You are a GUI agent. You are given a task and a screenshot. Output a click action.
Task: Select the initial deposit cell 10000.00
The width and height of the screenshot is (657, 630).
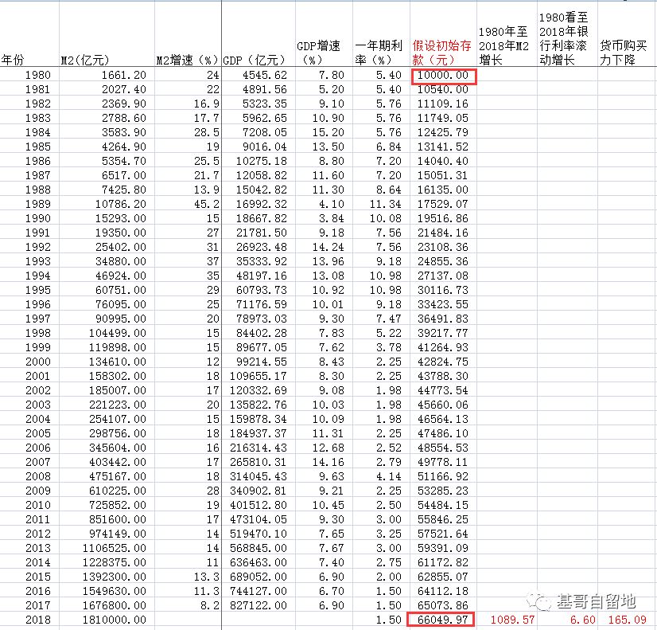point(444,76)
